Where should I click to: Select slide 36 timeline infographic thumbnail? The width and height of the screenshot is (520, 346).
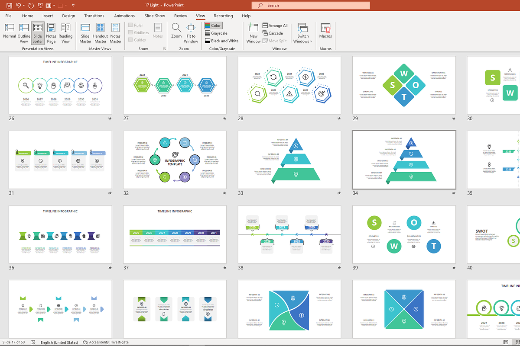point(60,234)
